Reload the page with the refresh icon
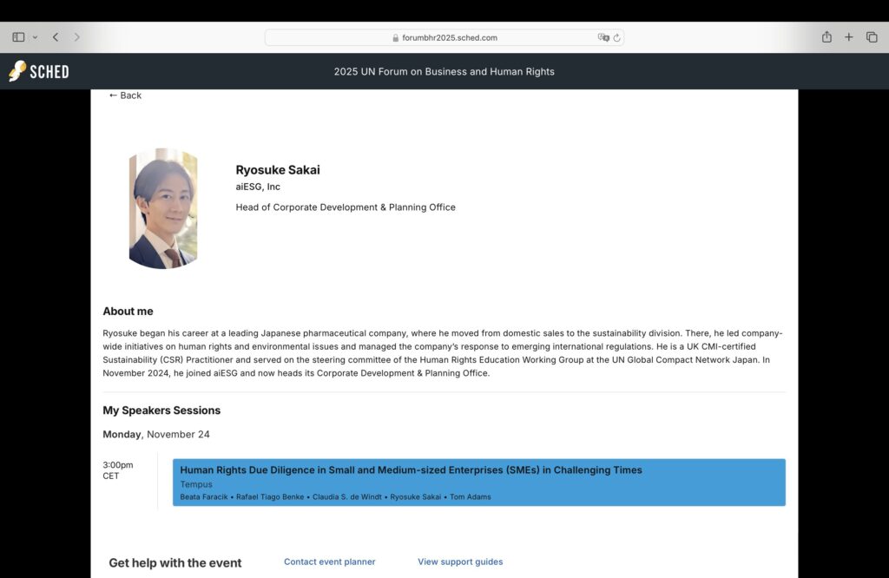The width and height of the screenshot is (889, 578). click(x=617, y=37)
